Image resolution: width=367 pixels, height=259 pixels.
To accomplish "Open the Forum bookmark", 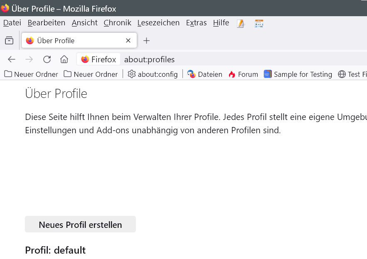I will (243, 74).
